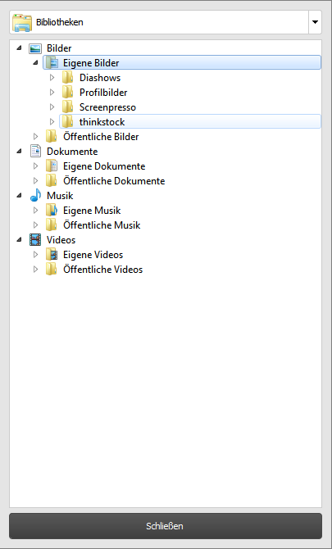Open the Bibliotheken dropdown arrow
This screenshot has height=549, width=332.
coord(315,22)
